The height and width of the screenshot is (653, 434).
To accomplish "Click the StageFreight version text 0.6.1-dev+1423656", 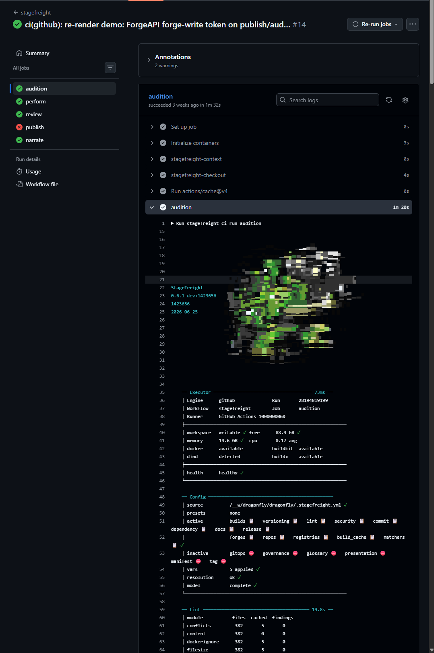I will pos(194,296).
